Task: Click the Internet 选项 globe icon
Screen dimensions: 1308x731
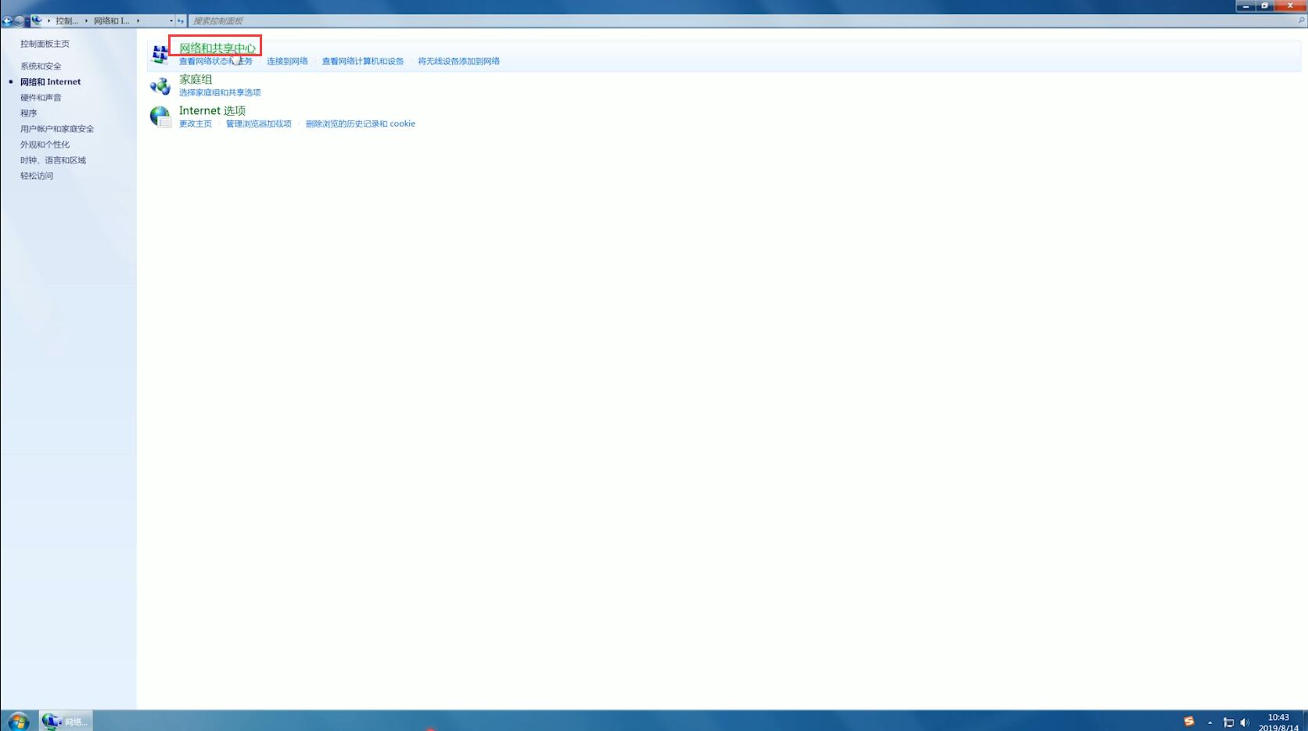Action: [x=160, y=117]
